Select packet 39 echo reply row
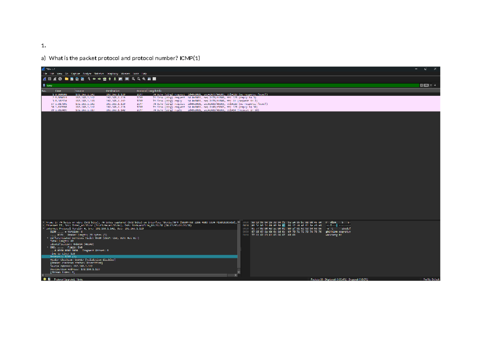Viewport: 481px width, 340px height. 240,110
